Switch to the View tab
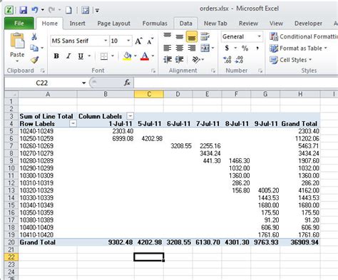 [276, 24]
